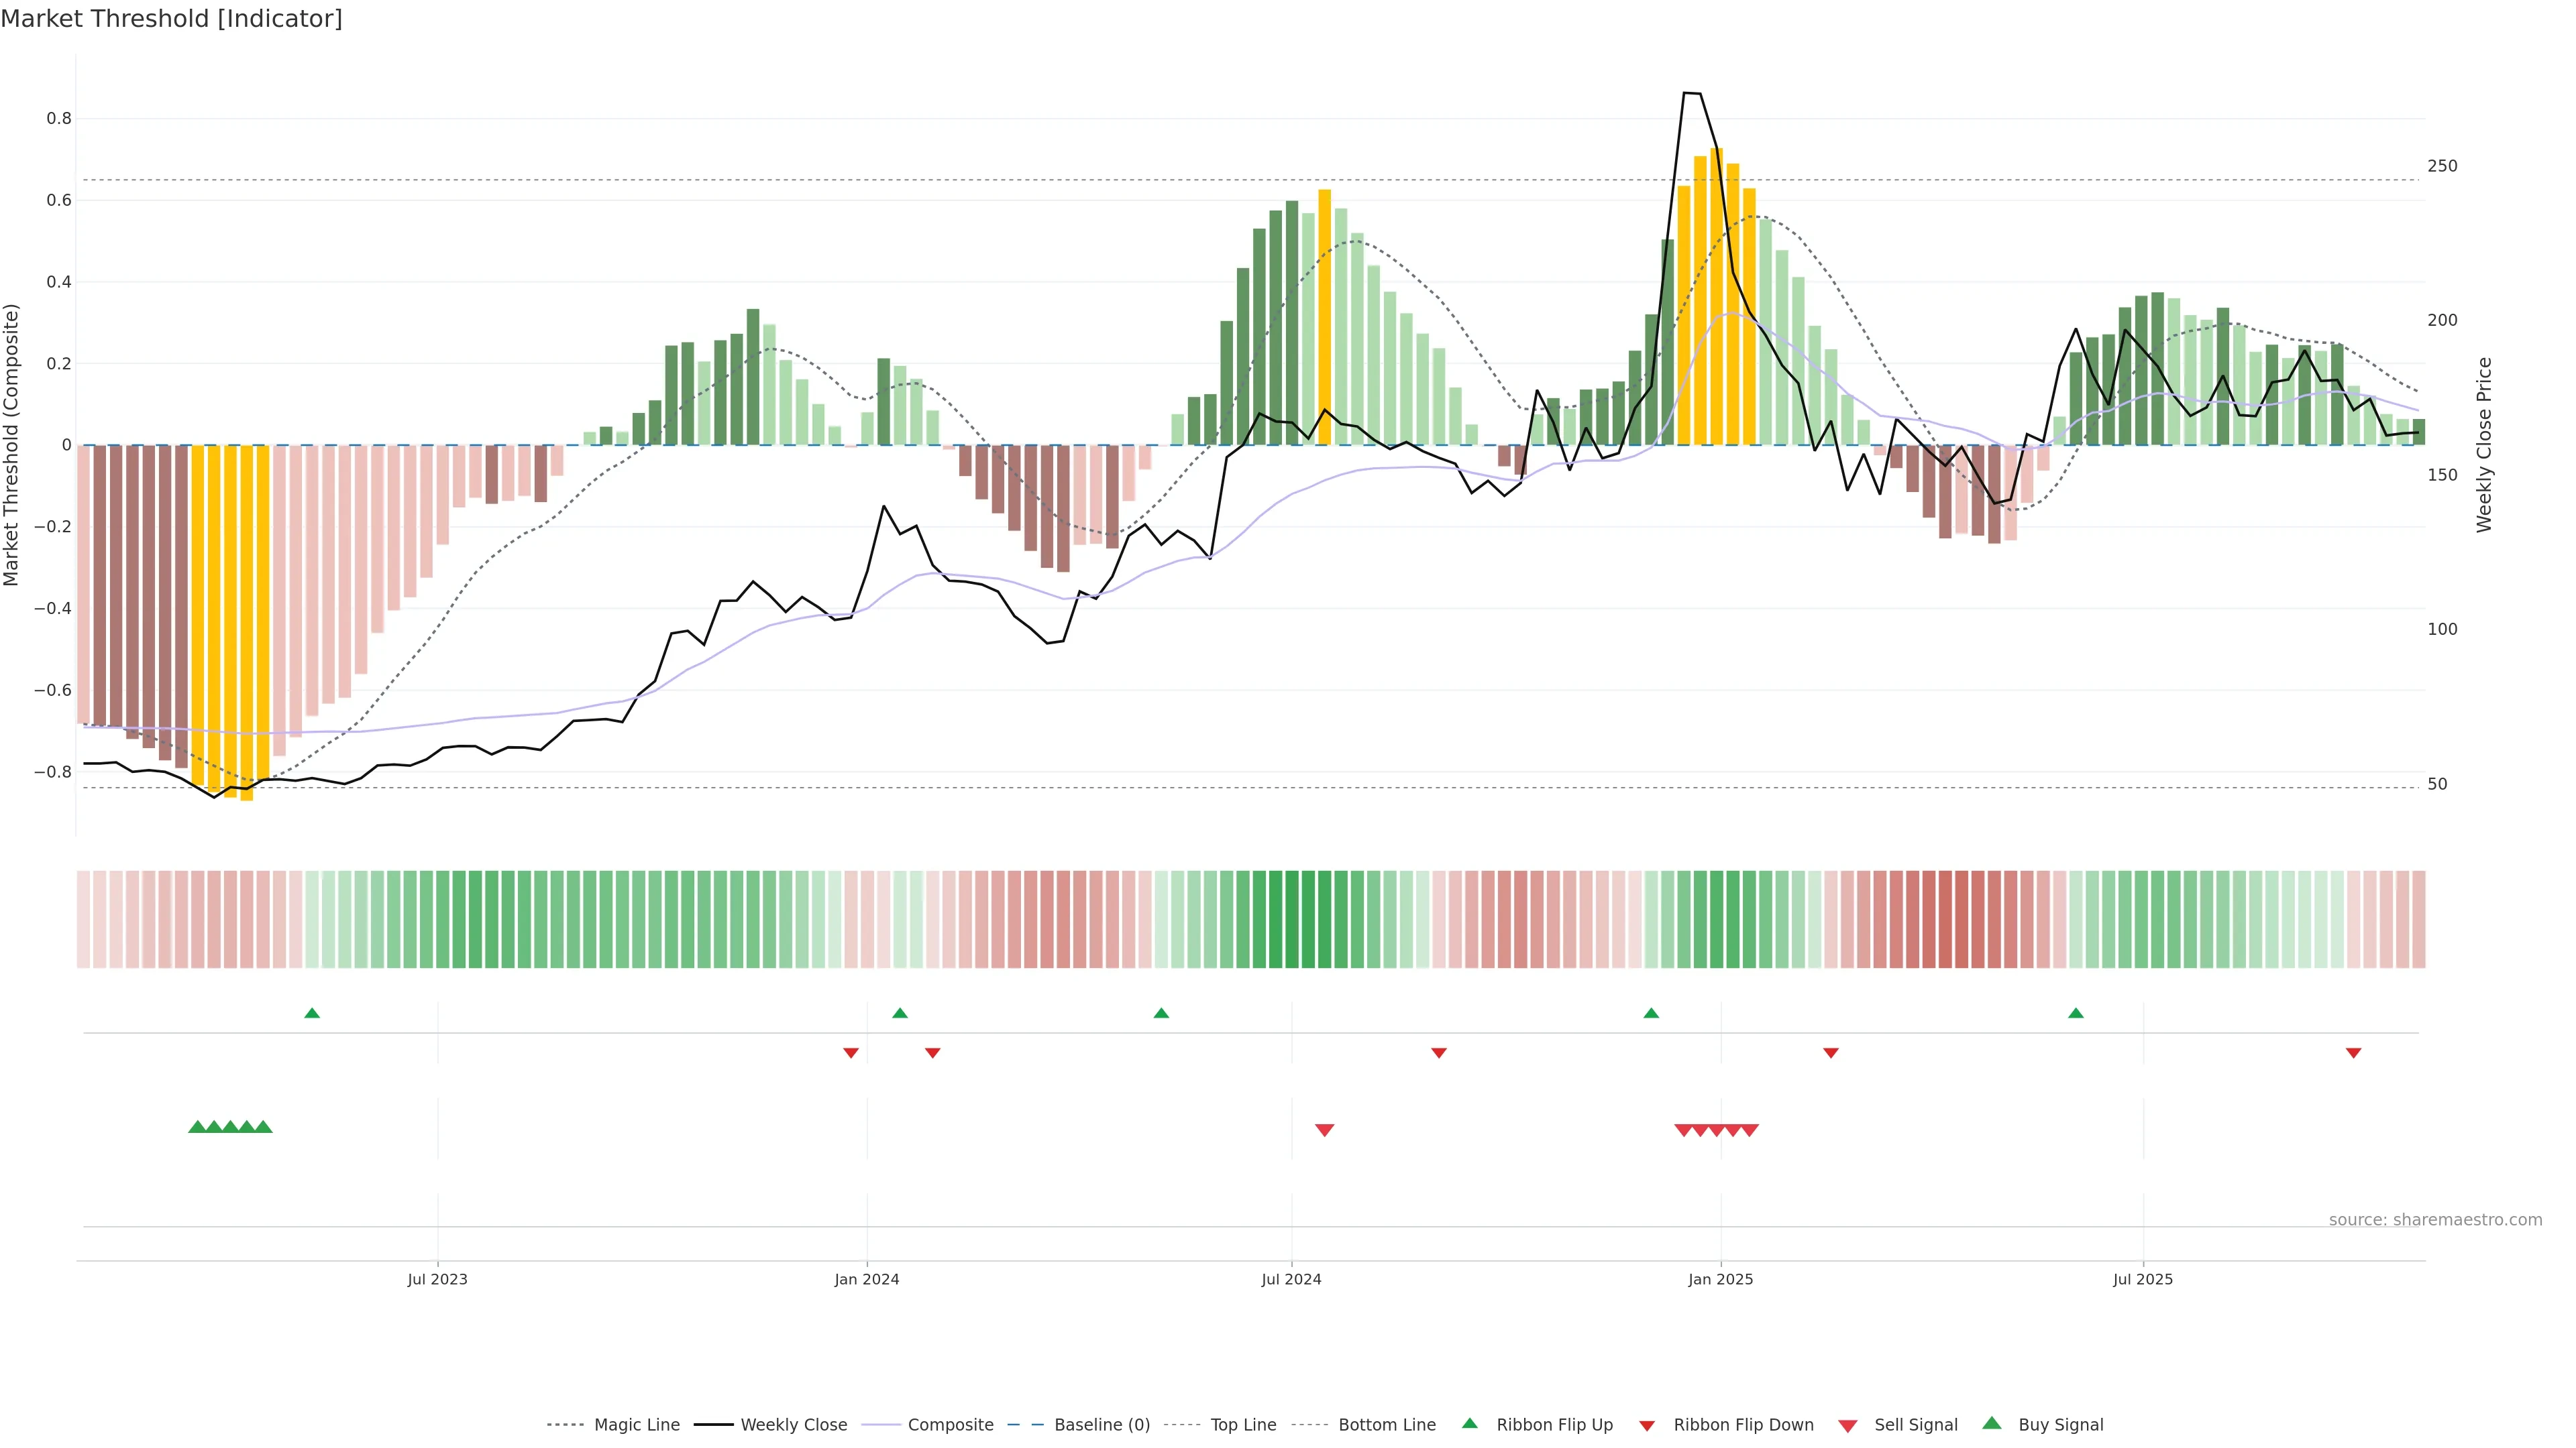Viewport: 2576px width, 1448px height.
Task: Click the Ribbon Flip Up legend triangle icon
Action: point(1469,1423)
